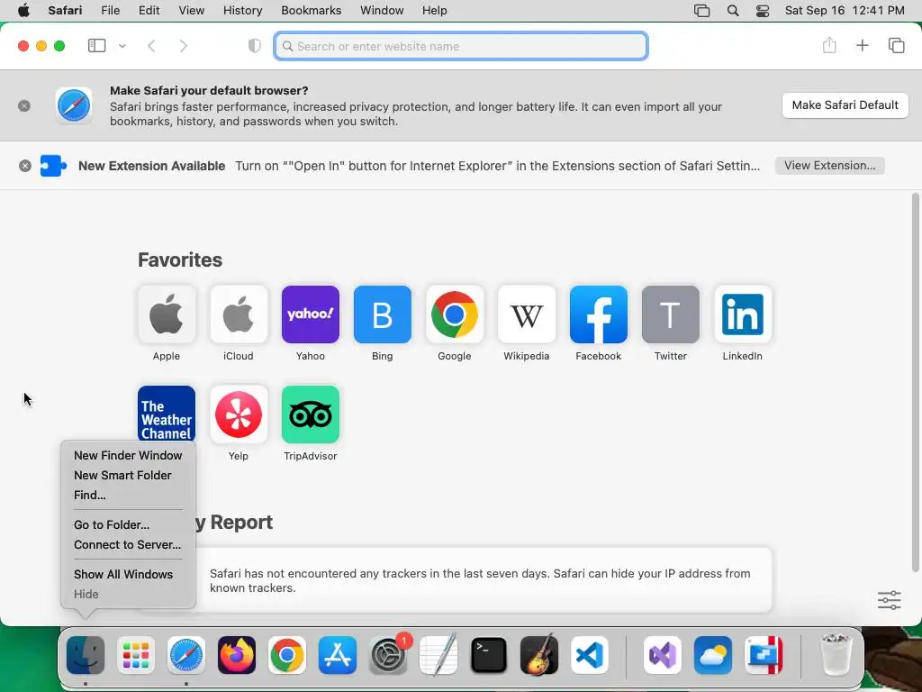
Task: Go forward with the right arrow
Action: tap(184, 46)
